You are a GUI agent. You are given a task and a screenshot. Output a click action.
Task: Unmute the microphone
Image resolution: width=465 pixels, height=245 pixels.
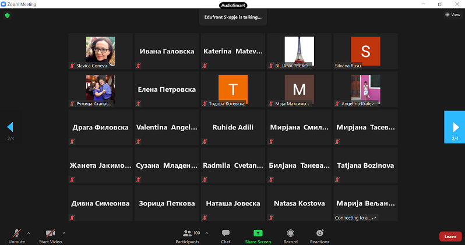point(16,235)
